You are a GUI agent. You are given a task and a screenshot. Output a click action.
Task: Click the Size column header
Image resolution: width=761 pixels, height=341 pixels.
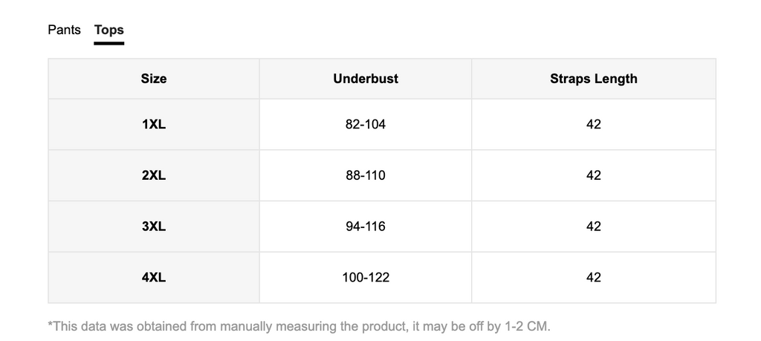pyautogui.click(x=154, y=79)
